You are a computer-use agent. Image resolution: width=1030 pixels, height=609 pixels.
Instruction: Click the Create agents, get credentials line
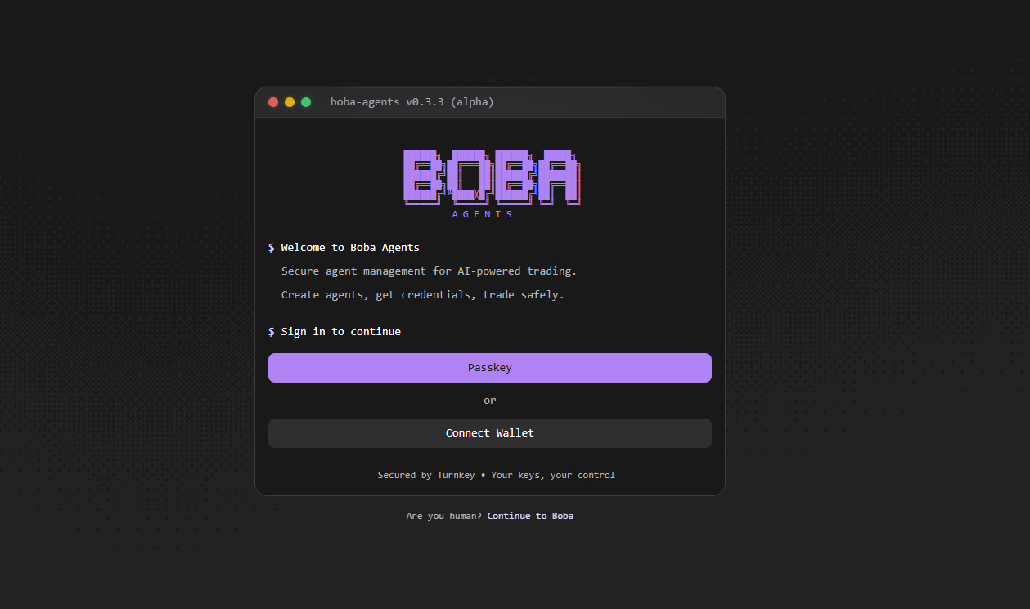[422, 295]
